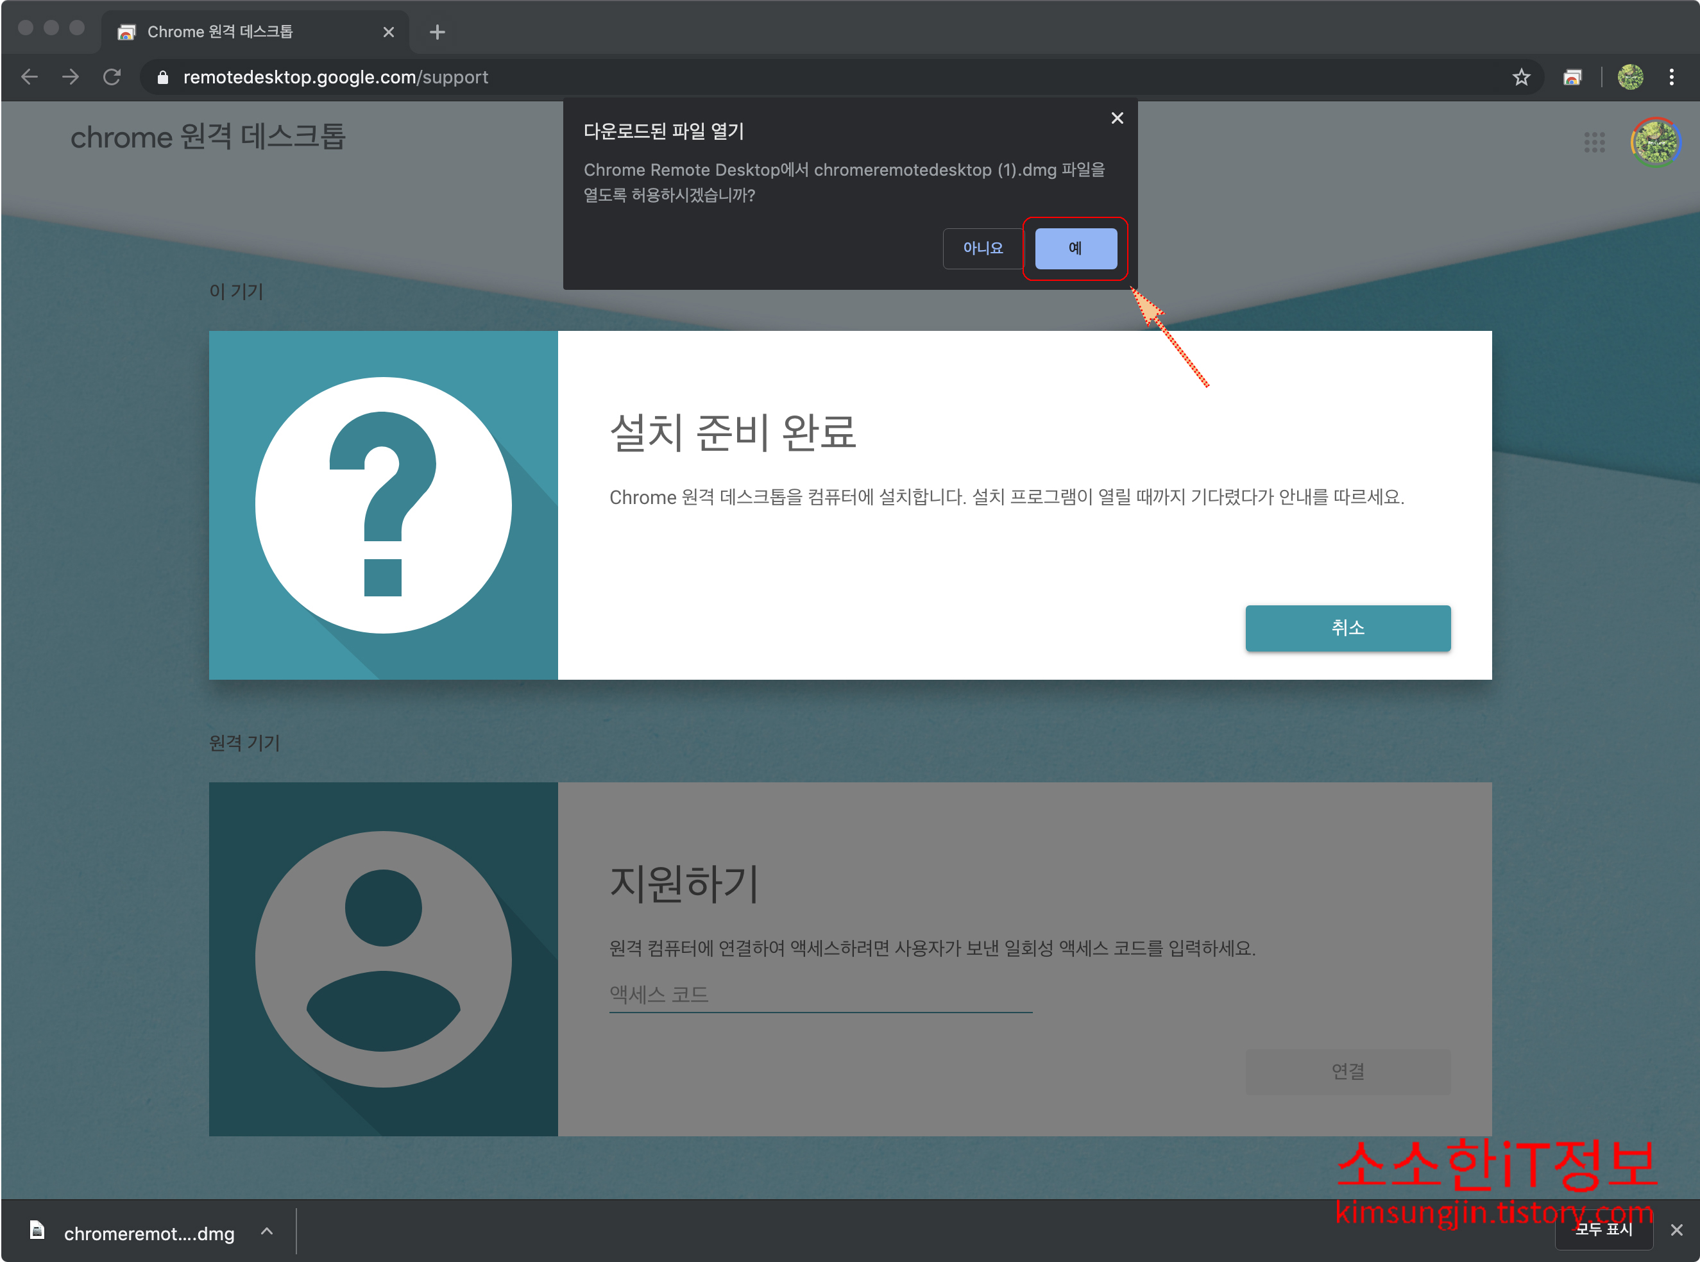Open the Chrome three-dot menu
The height and width of the screenshot is (1262, 1700).
pyautogui.click(x=1671, y=77)
